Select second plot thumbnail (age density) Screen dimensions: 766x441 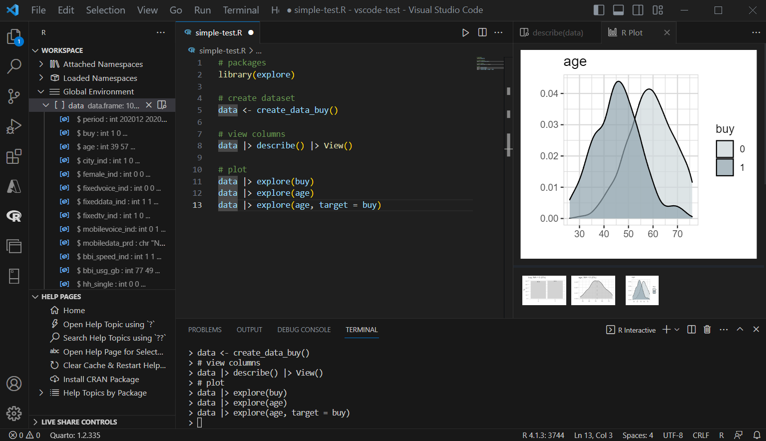[593, 290]
